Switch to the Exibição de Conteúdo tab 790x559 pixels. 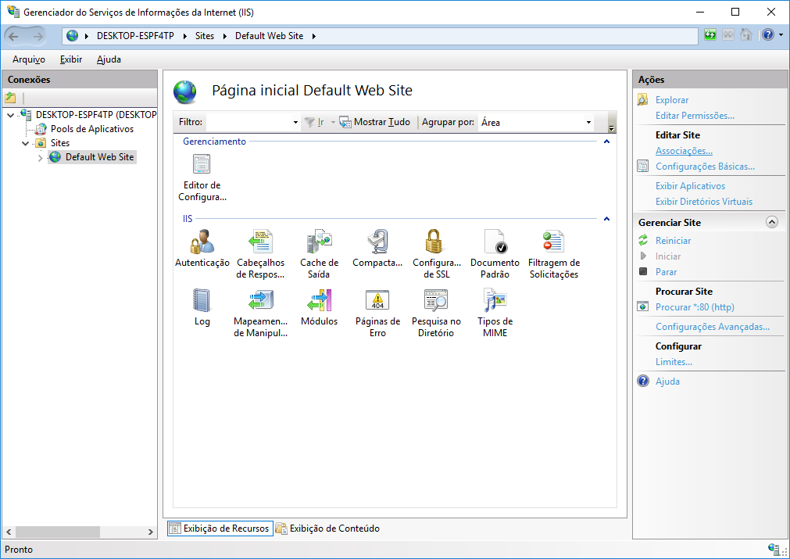tap(335, 528)
